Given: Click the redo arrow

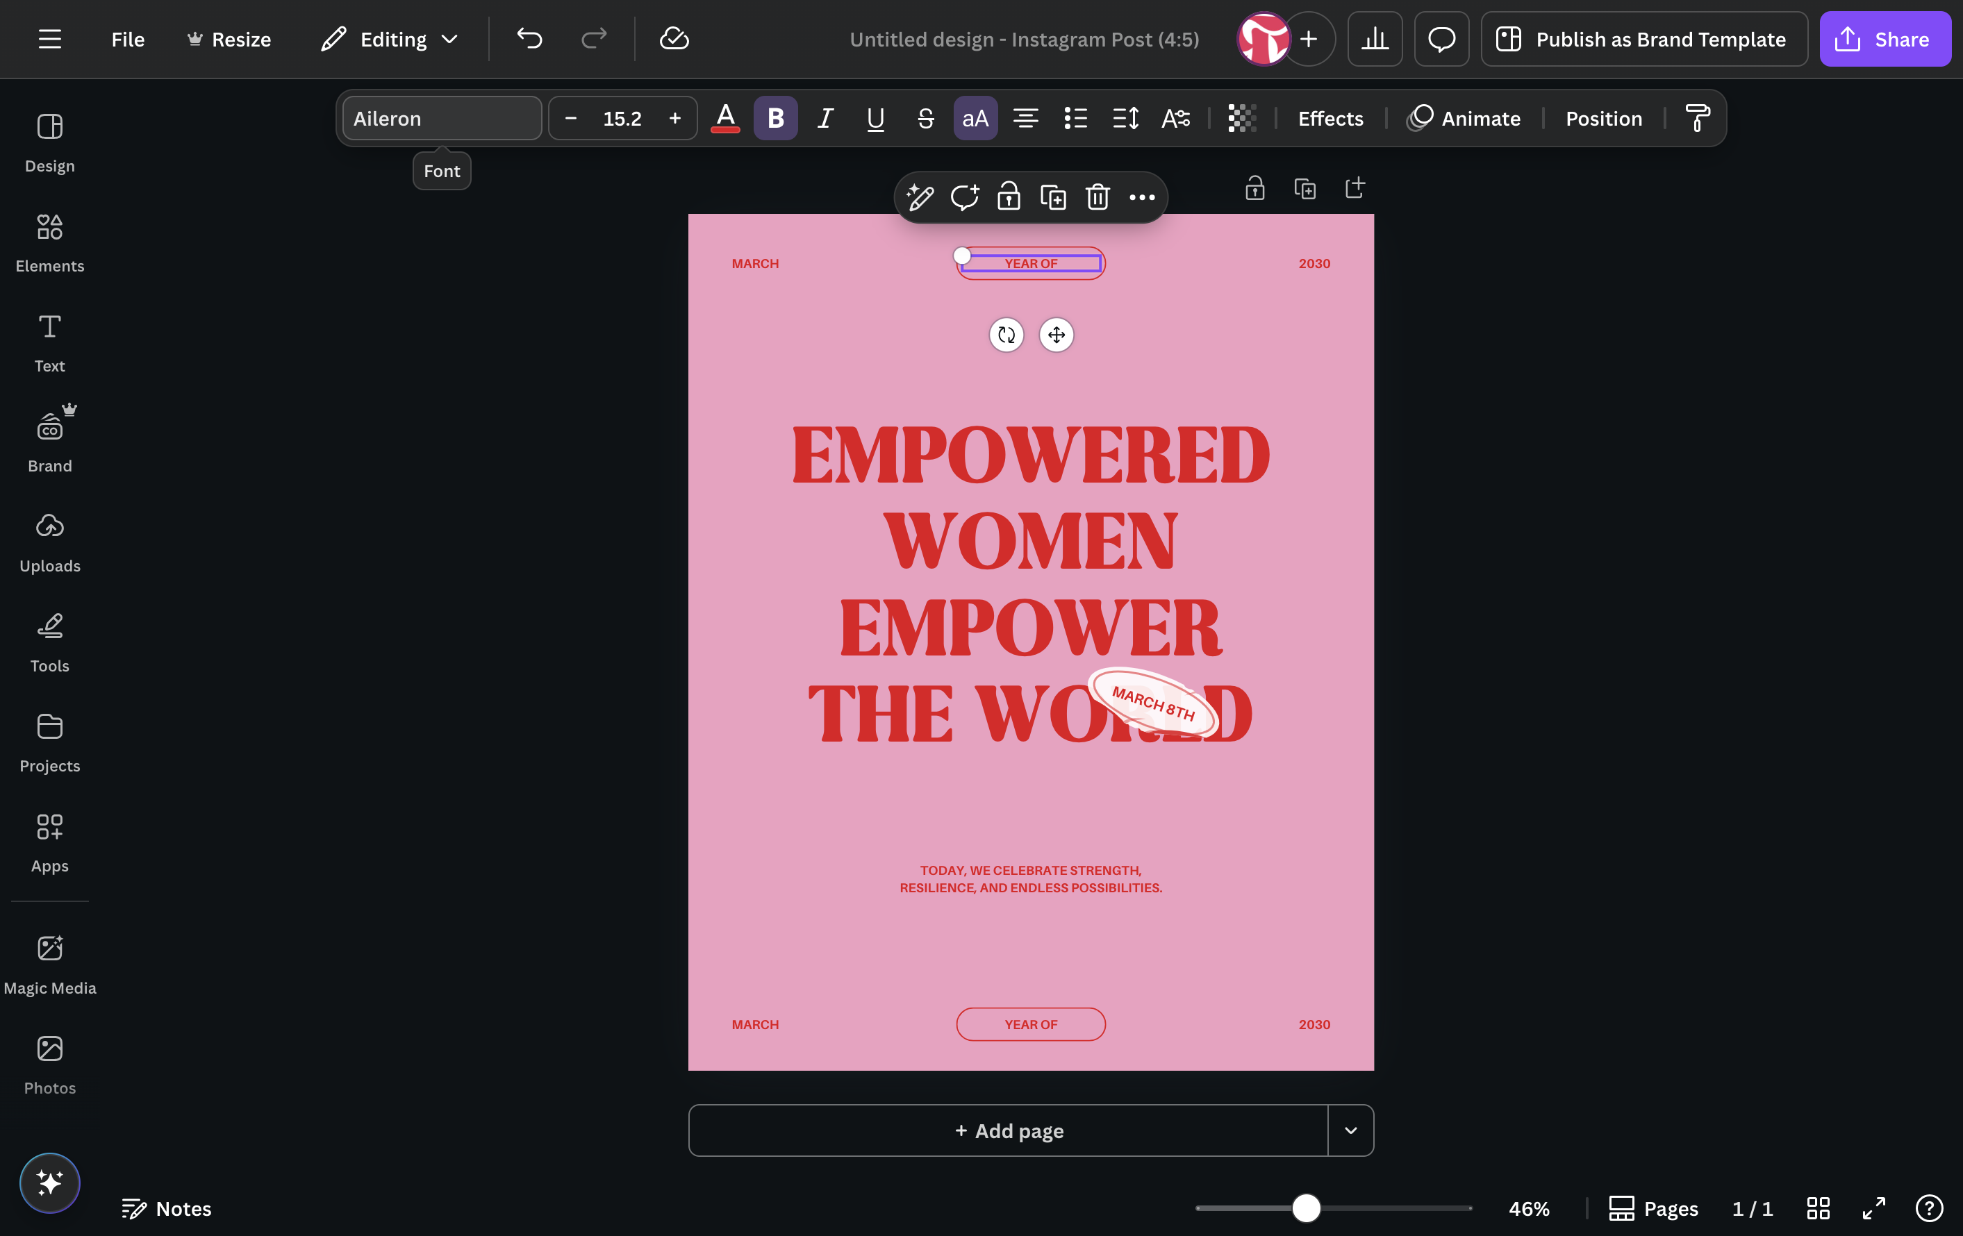Looking at the screenshot, I should (x=593, y=39).
